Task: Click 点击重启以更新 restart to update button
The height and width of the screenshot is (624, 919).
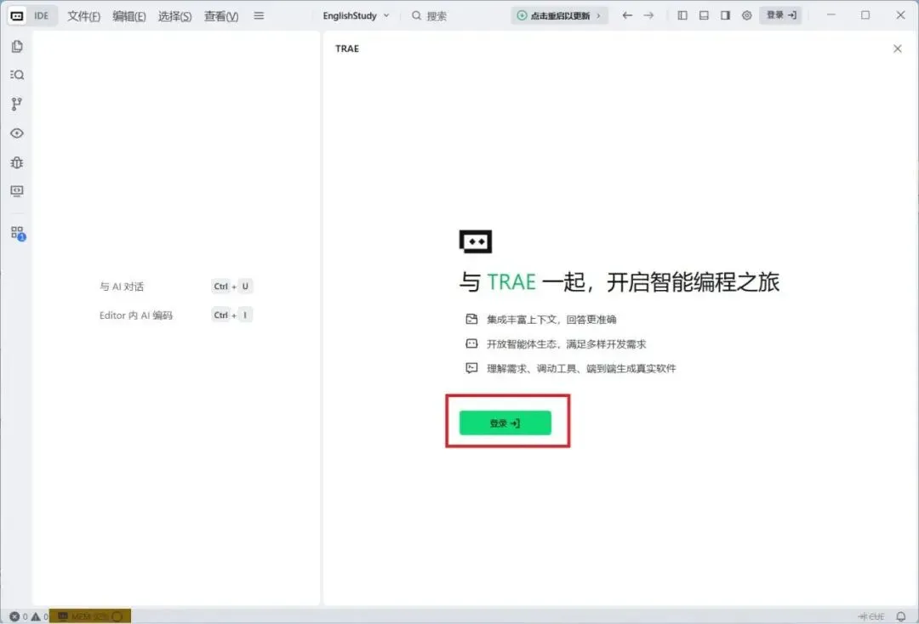Action: click(559, 16)
